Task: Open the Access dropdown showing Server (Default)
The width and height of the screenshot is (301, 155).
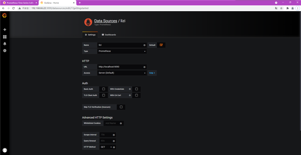Action: [x=122, y=73]
